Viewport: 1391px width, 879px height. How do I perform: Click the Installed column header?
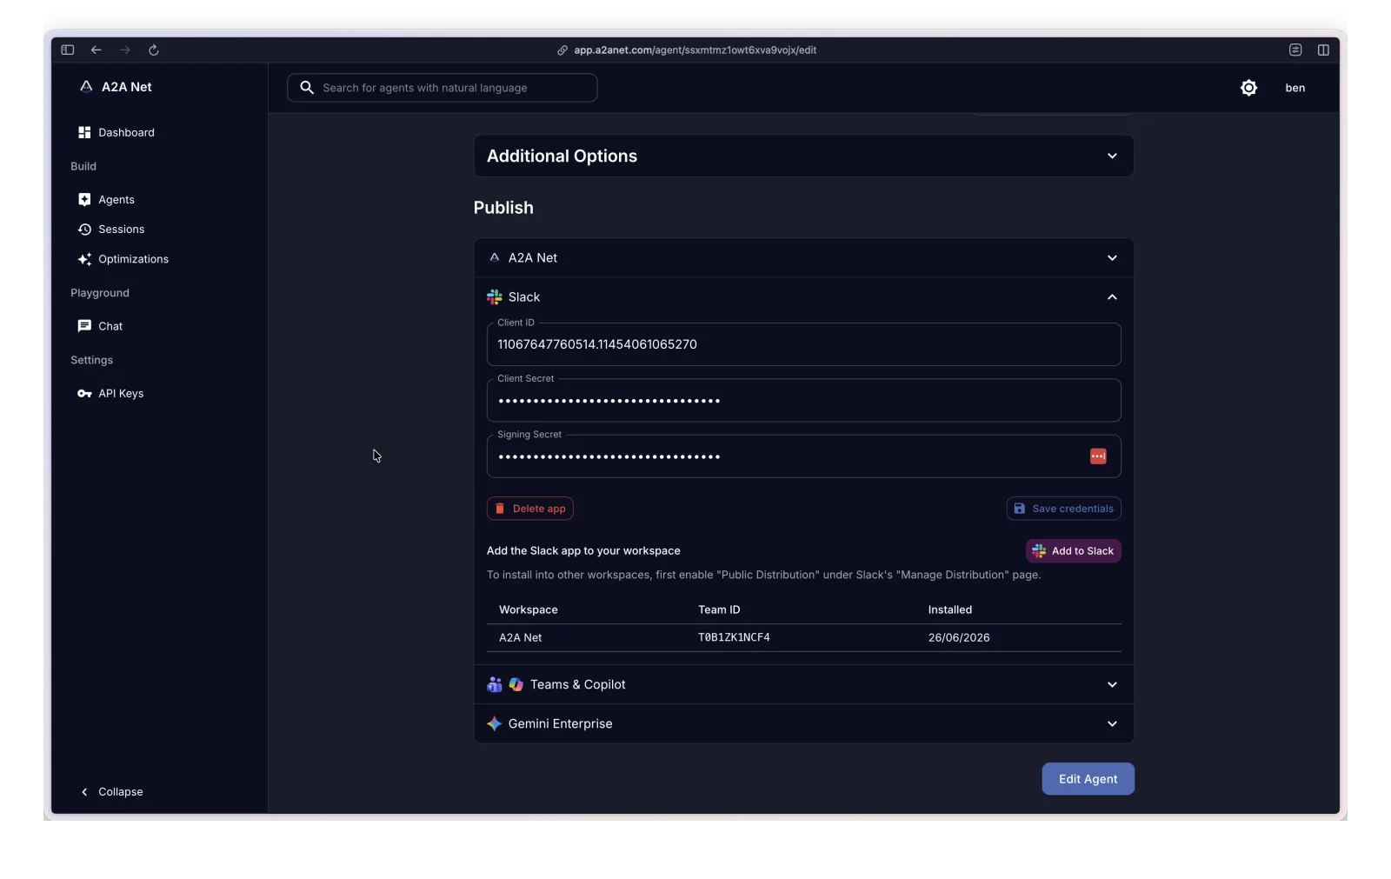pos(950,610)
